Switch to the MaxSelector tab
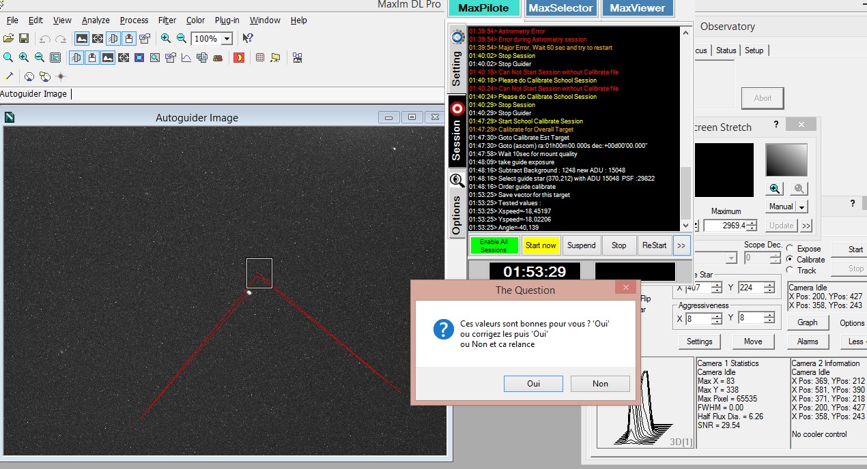 click(x=562, y=8)
